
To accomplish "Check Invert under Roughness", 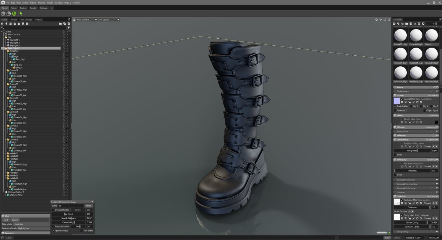I will [x=395, y=155].
